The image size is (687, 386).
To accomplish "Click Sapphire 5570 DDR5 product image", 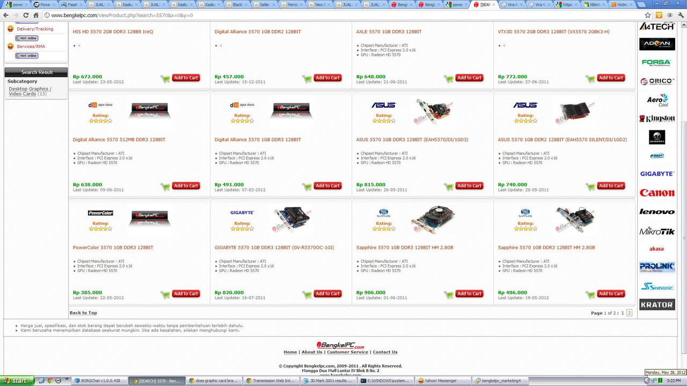I will point(433,219).
